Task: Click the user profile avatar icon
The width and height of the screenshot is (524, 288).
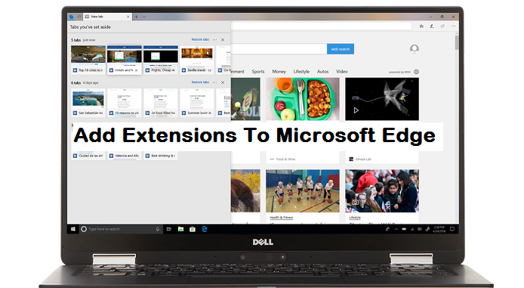Action: [415, 49]
